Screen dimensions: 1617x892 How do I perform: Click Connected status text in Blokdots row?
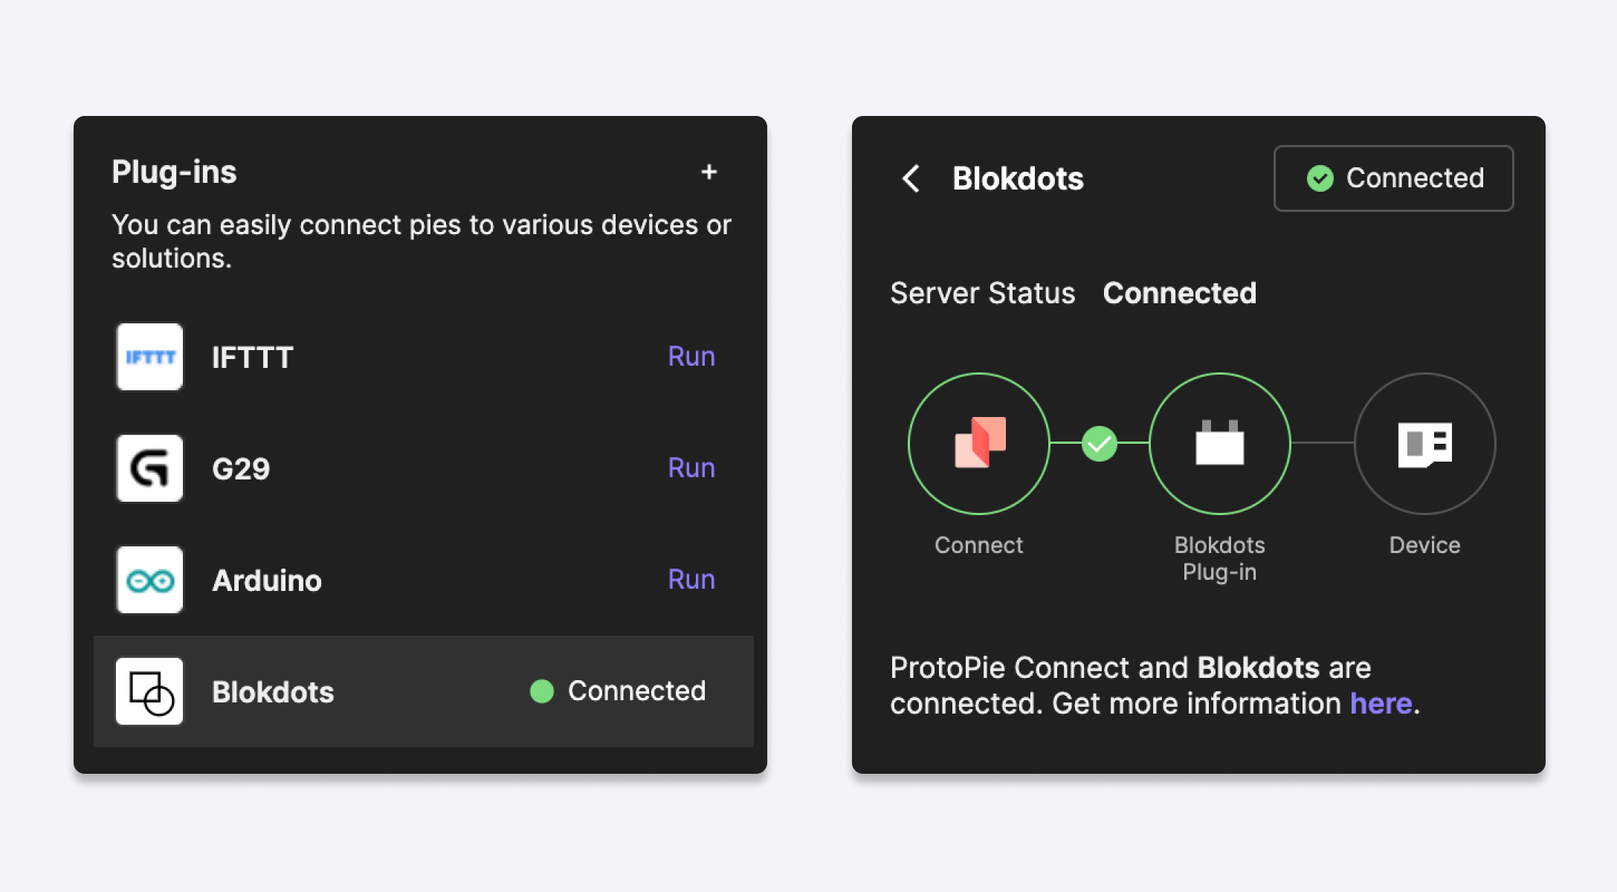coord(636,691)
